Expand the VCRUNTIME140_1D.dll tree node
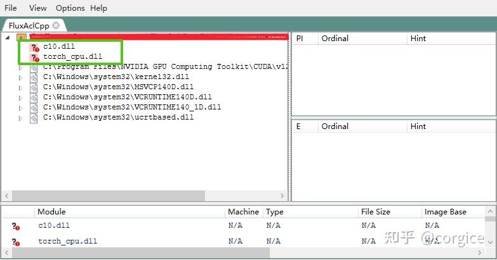Image resolution: width=497 pixels, height=260 pixels. point(20,108)
